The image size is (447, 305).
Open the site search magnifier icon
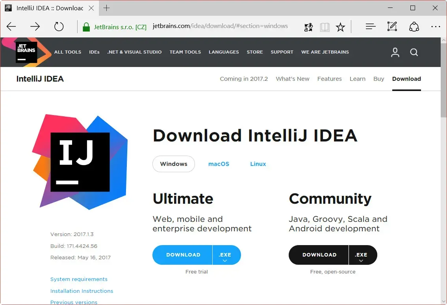point(414,52)
